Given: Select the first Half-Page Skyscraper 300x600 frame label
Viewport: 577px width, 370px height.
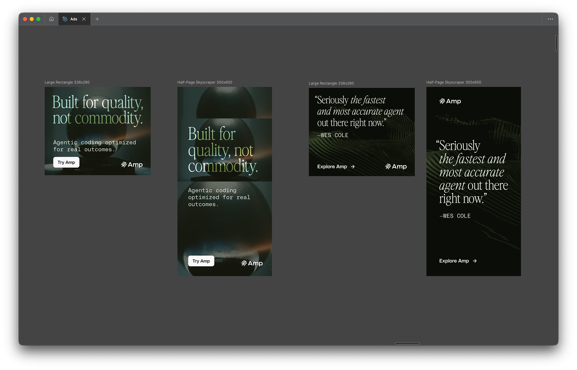Looking at the screenshot, I should [x=205, y=82].
